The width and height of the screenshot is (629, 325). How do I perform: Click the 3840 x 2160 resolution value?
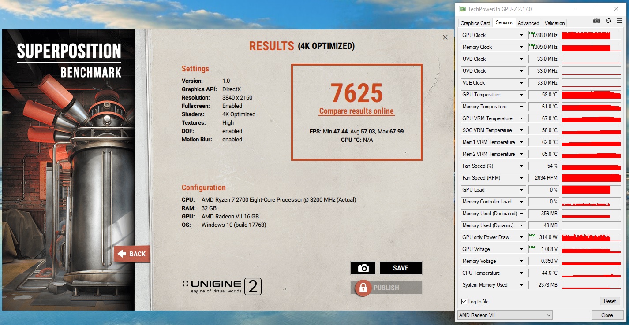click(x=237, y=98)
